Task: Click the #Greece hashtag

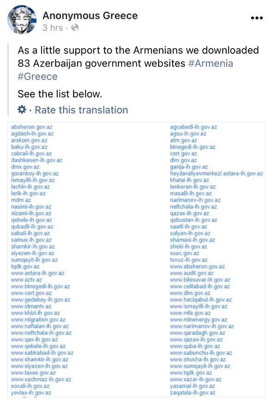Action: [38, 76]
